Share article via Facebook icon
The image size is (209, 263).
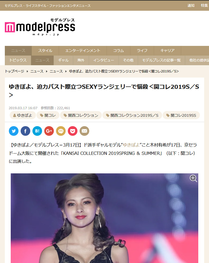tap(25, 131)
